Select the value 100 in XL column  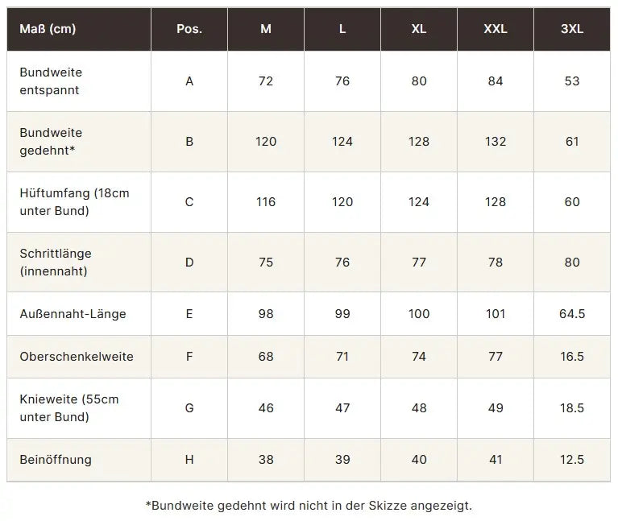[x=418, y=314]
